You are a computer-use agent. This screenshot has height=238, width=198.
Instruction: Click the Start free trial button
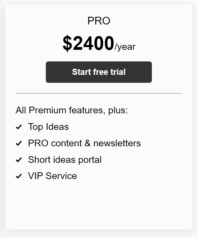click(99, 72)
